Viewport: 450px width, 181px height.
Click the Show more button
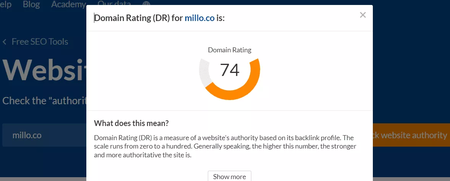pyautogui.click(x=230, y=176)
